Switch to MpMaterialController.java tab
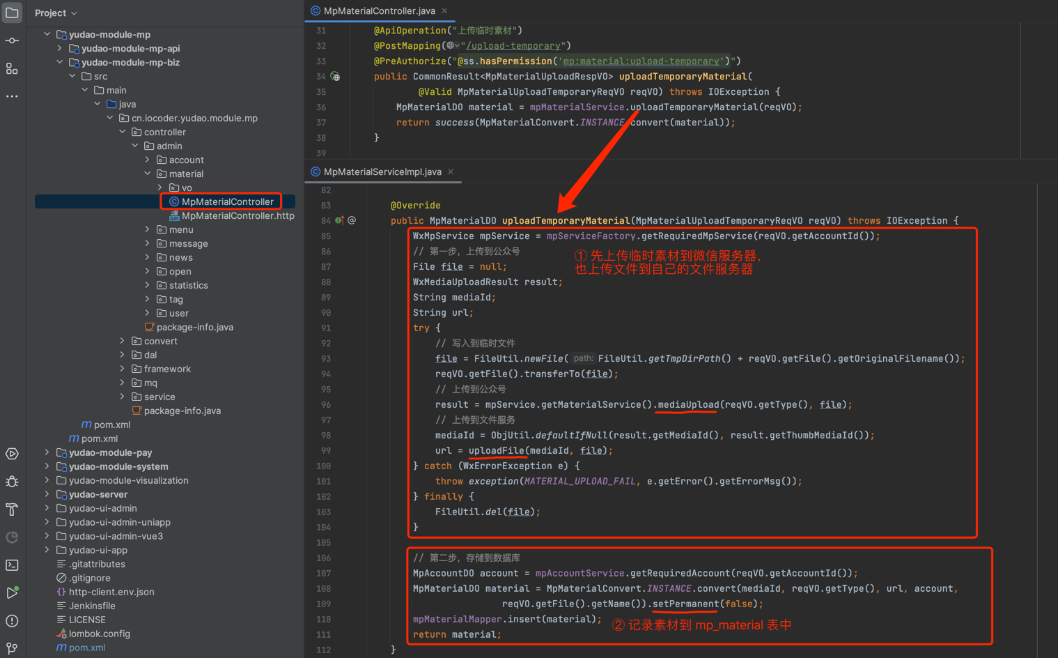Image resolution: width=1058 pixels, height=658 pixels. 378,11
